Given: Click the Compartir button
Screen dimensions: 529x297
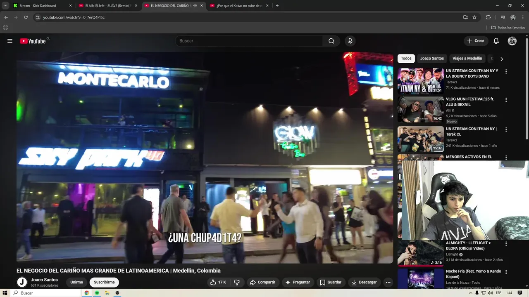Looking at the screenshot, I should (x=262, y=282).
